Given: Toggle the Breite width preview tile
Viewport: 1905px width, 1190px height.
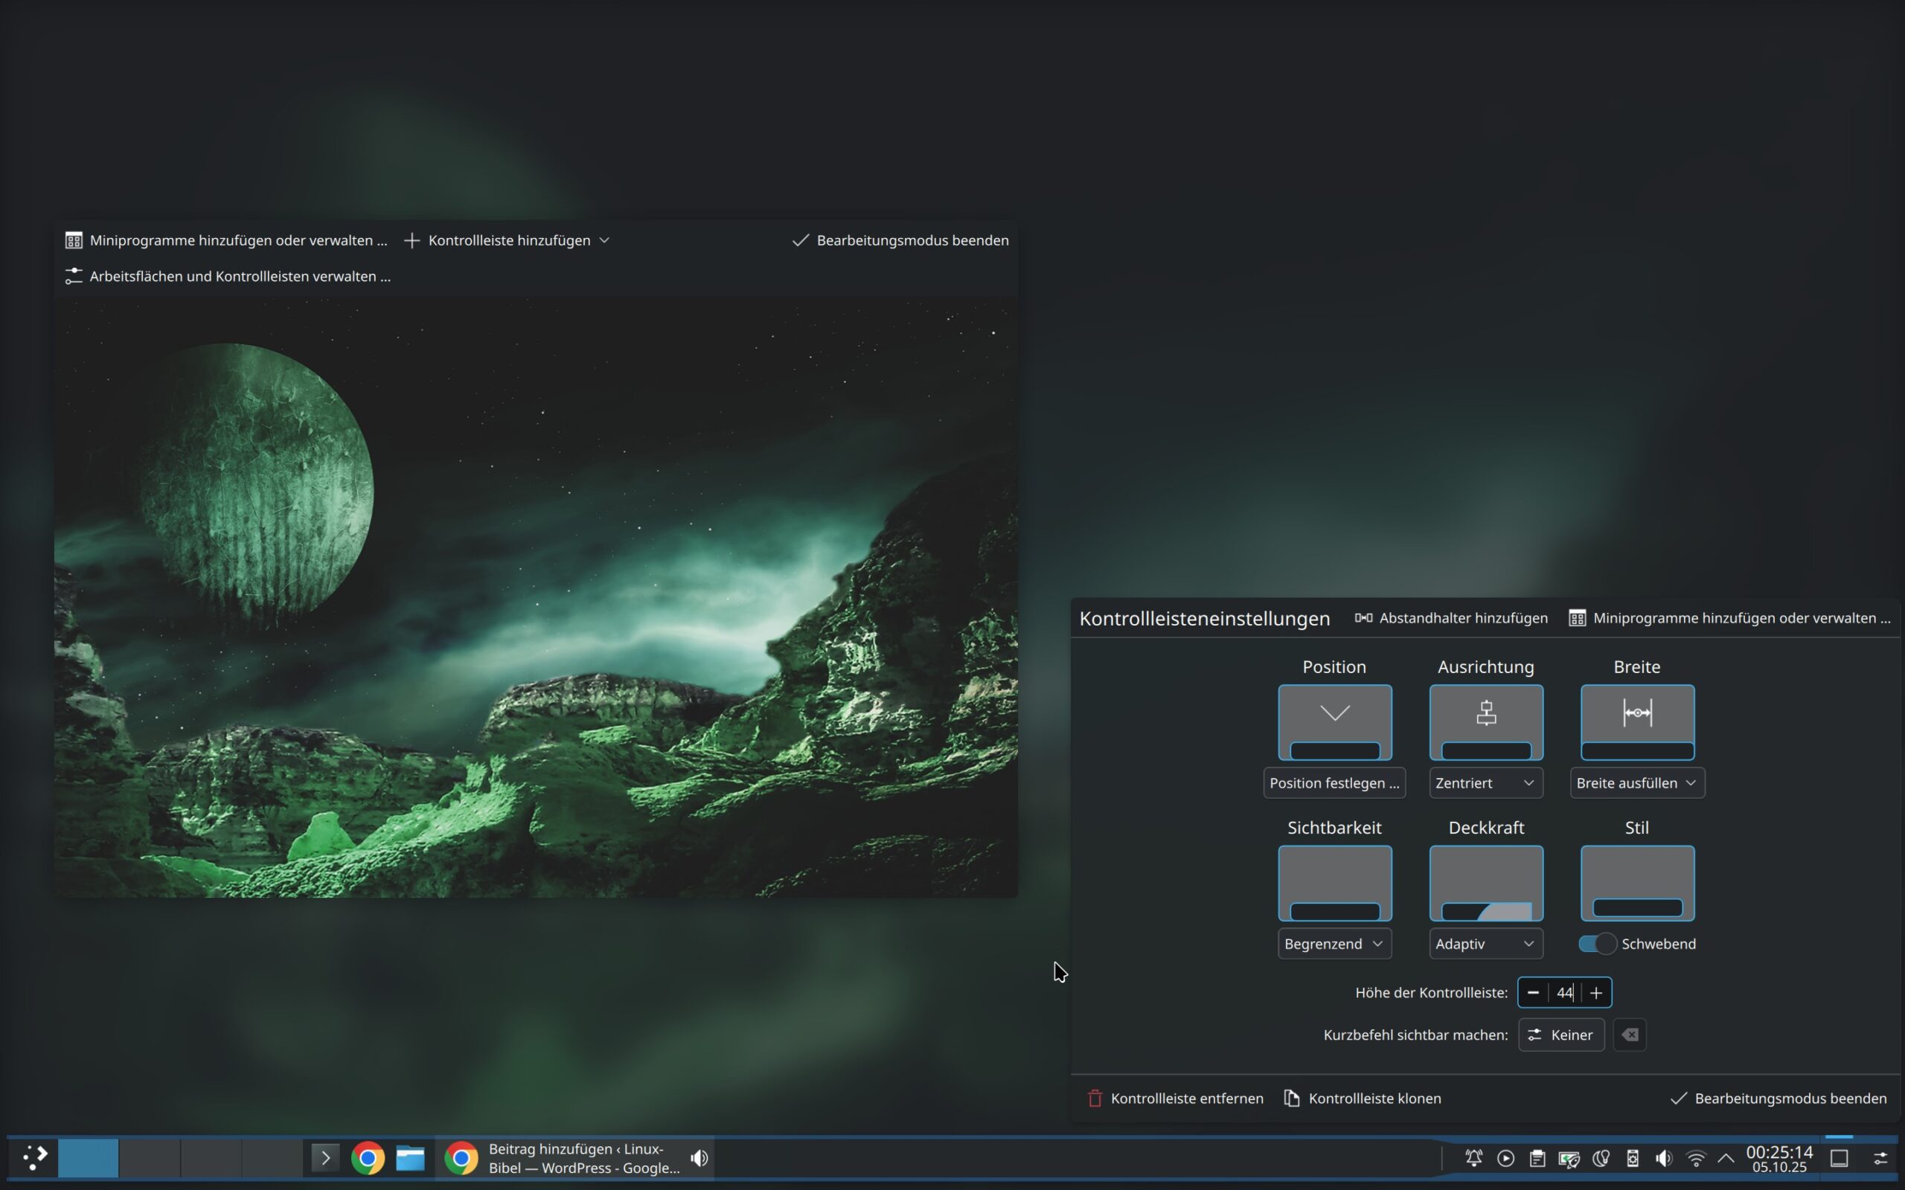Looking at the screenshot, I should click(x=1636, y=721).
